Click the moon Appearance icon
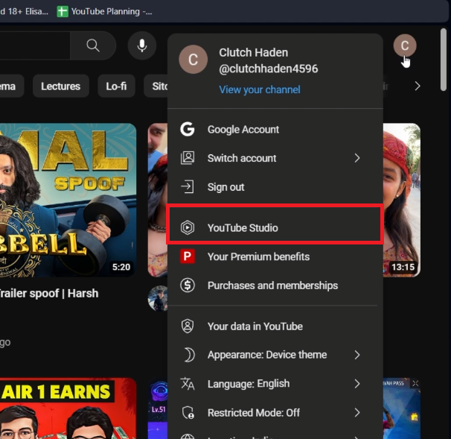The height and width of the screenshot is (439, 451). pyautogui.click(x=189, y=355)
